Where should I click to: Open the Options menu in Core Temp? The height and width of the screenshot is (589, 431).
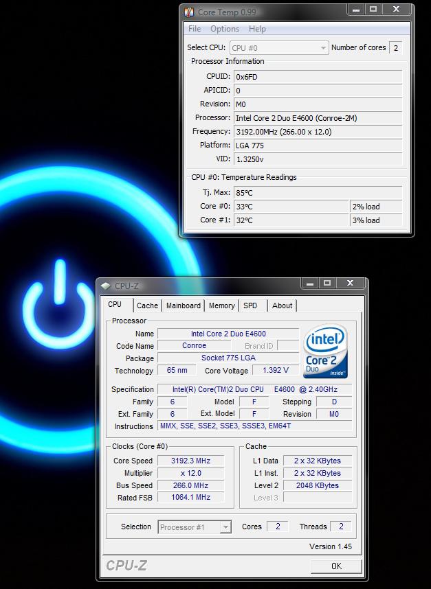(225, 29)
